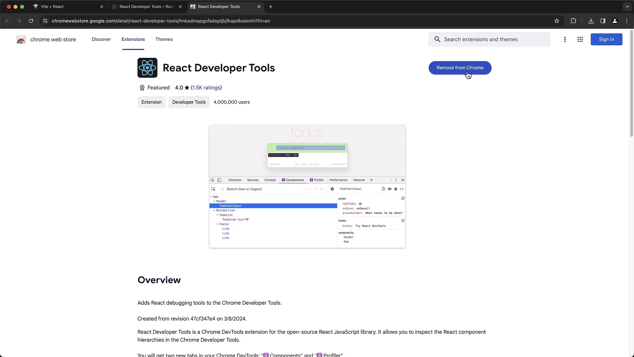Expand the Extensions navigation section
This screenshot has width=634, height=357.
tap(133, 39)
